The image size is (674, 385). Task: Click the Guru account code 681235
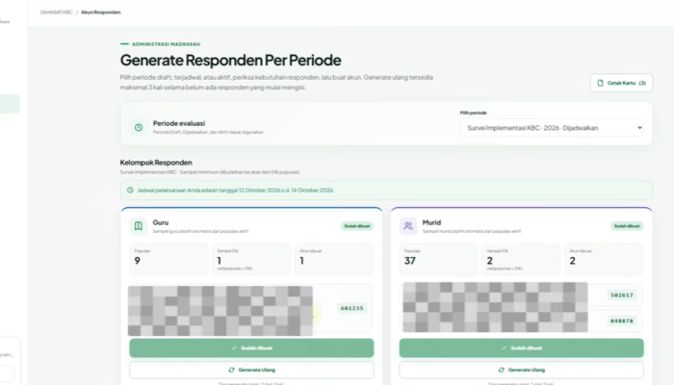(x=352, y=308)
